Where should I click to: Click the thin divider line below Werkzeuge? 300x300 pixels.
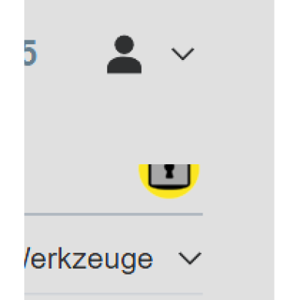[x=113, y=294]
